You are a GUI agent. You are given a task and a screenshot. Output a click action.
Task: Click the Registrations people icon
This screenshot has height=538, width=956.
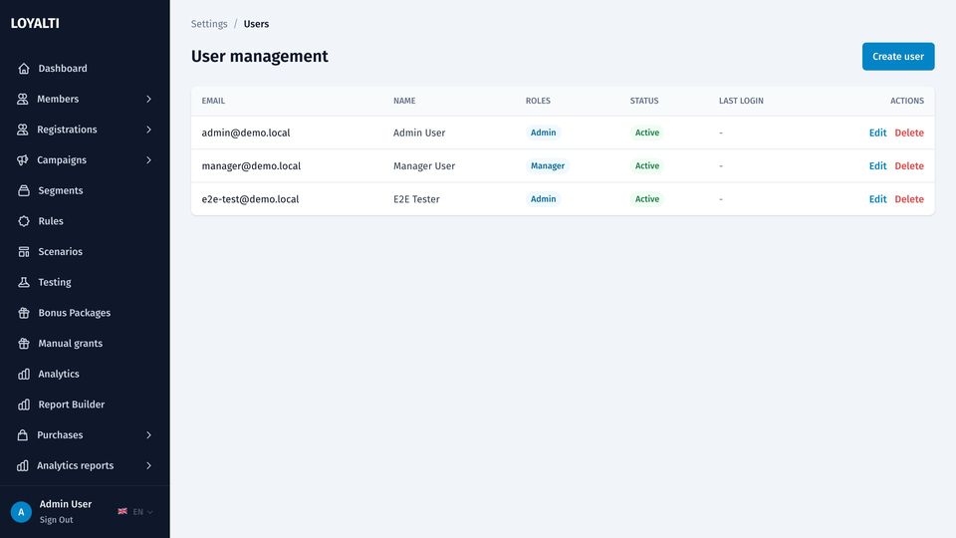[x=23, y=130]
